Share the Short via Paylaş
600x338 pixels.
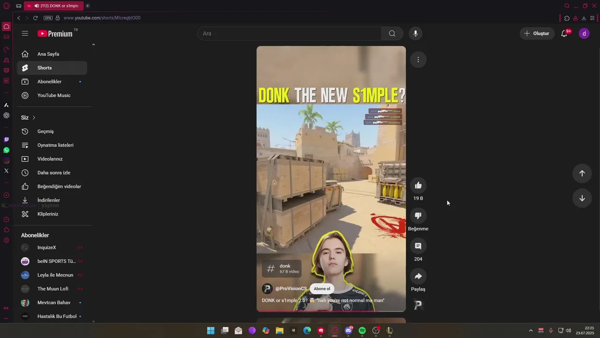[418, 276]
